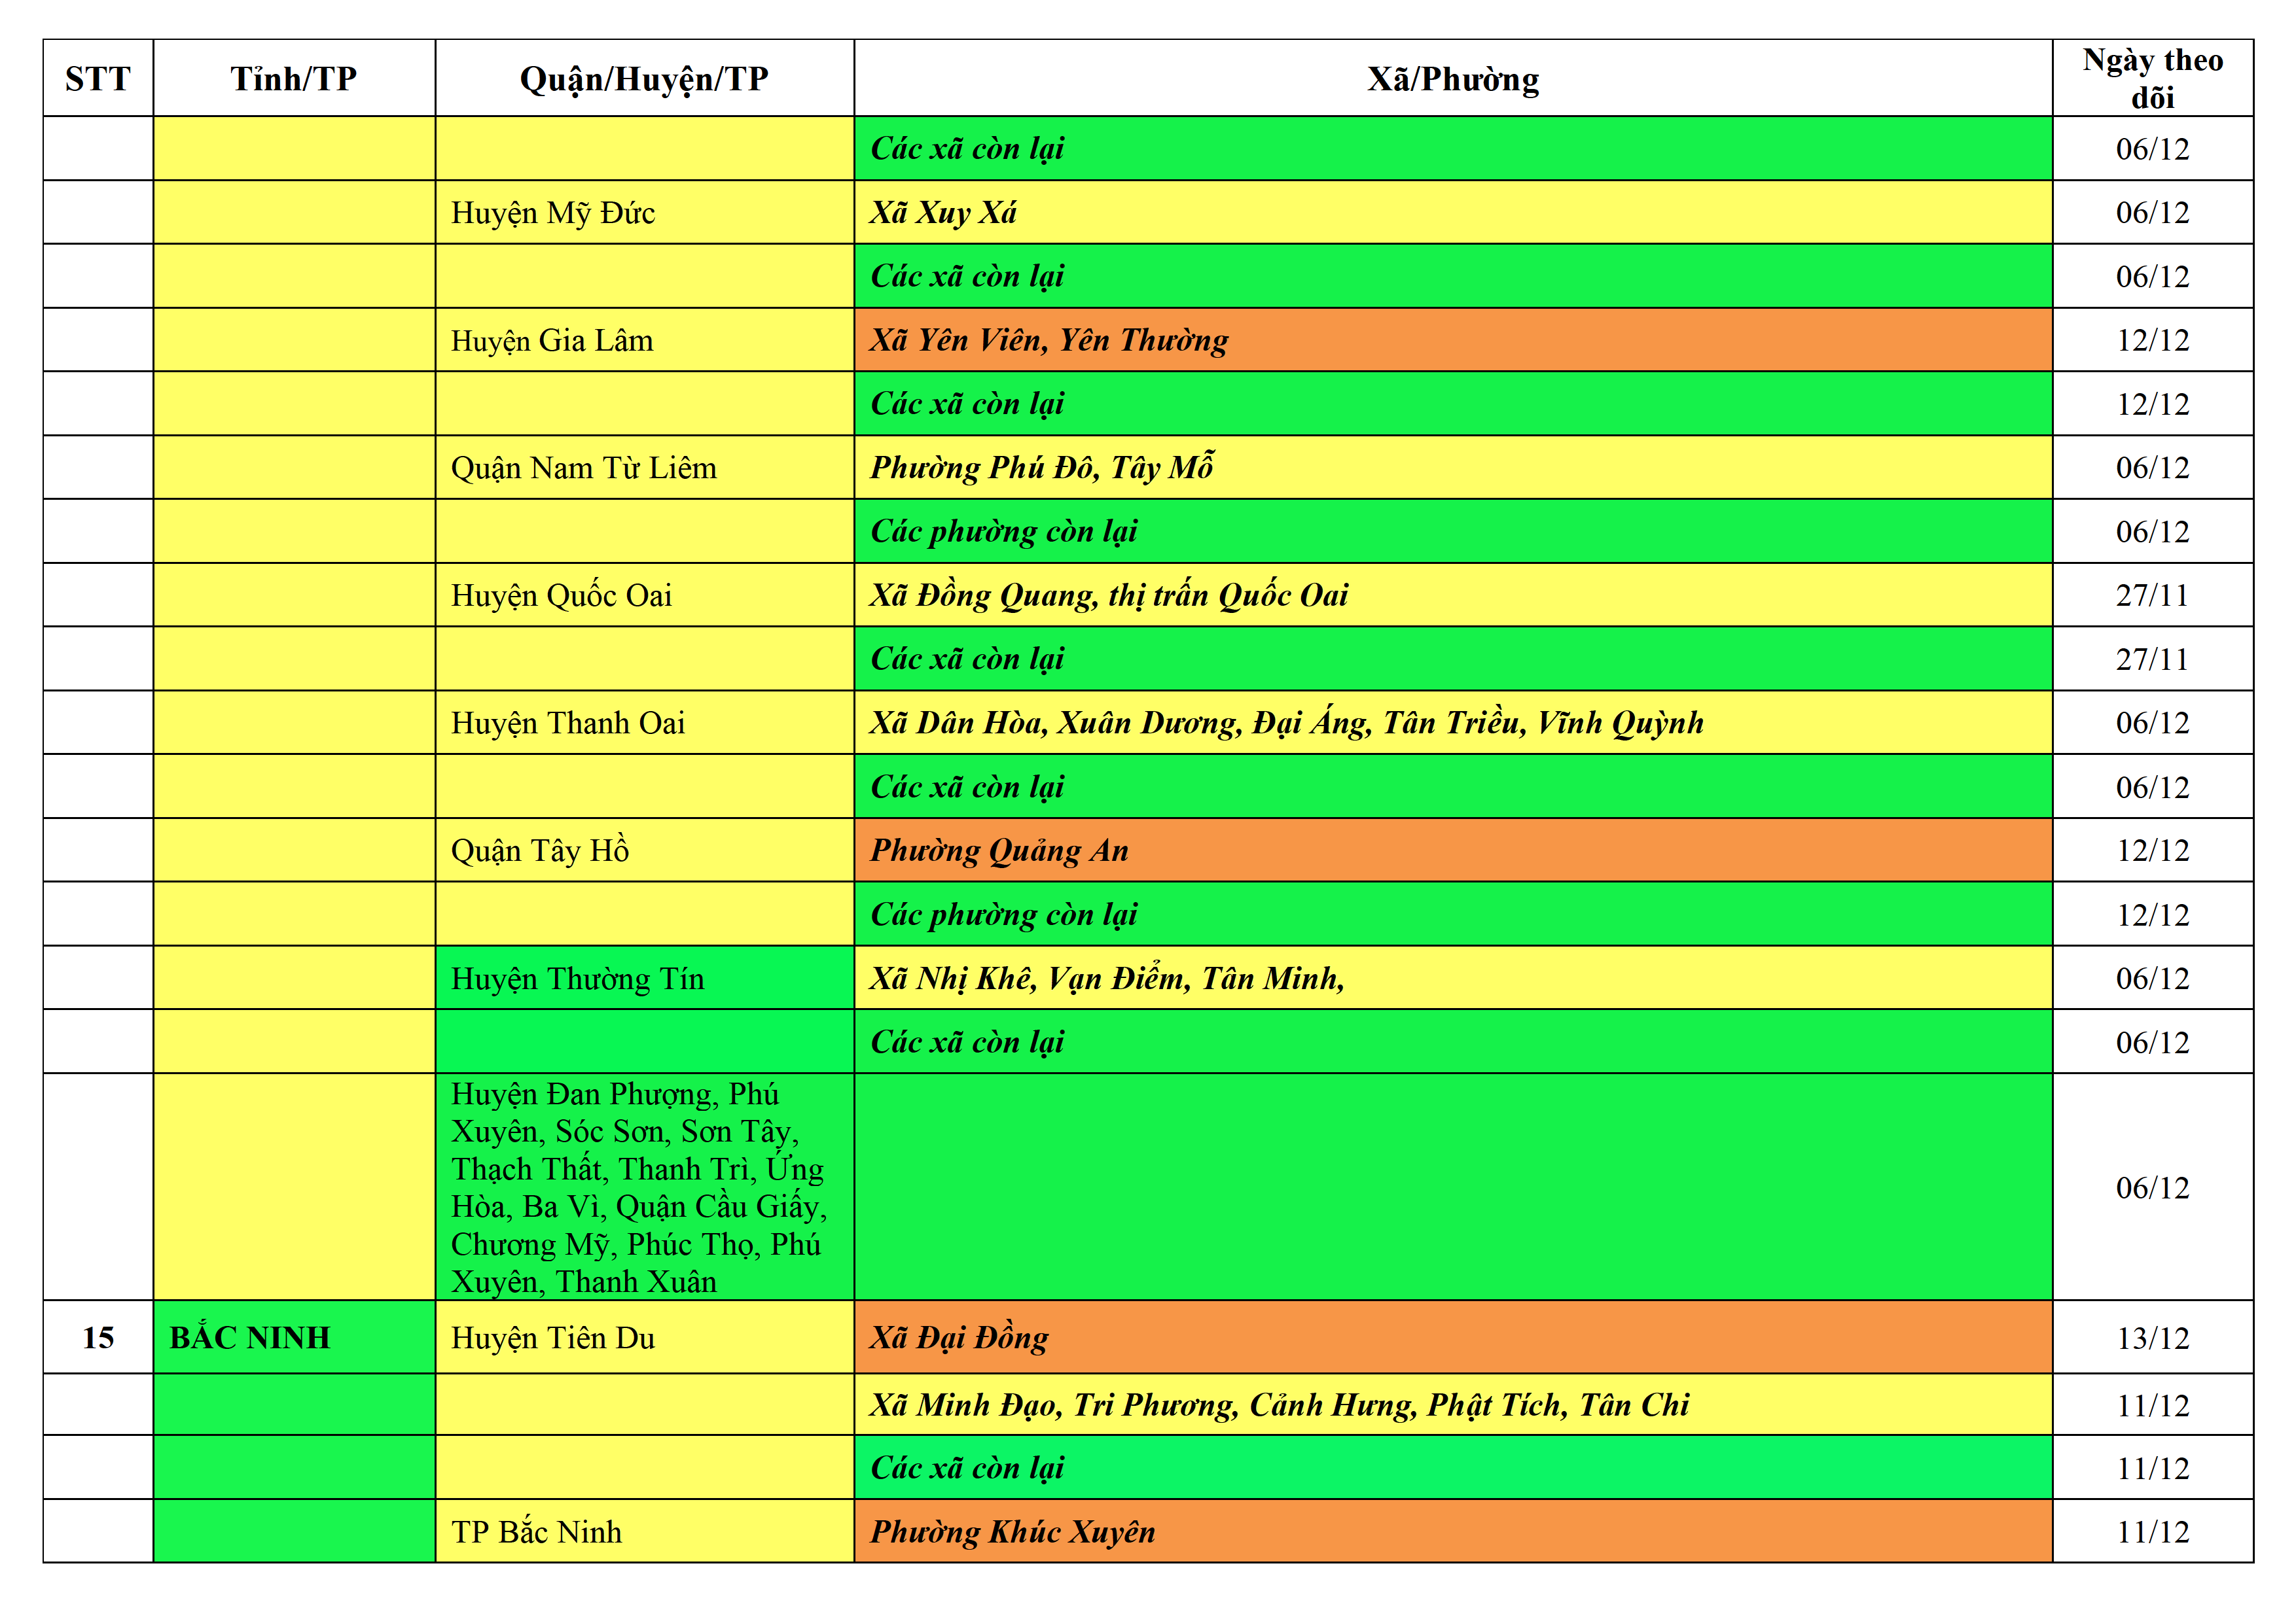
Task: Select the TP Bắc Ninh cell
Action: coord(536,1532)
